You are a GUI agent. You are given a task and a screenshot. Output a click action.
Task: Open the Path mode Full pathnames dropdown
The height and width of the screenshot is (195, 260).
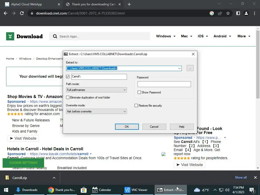pos(96,90)
